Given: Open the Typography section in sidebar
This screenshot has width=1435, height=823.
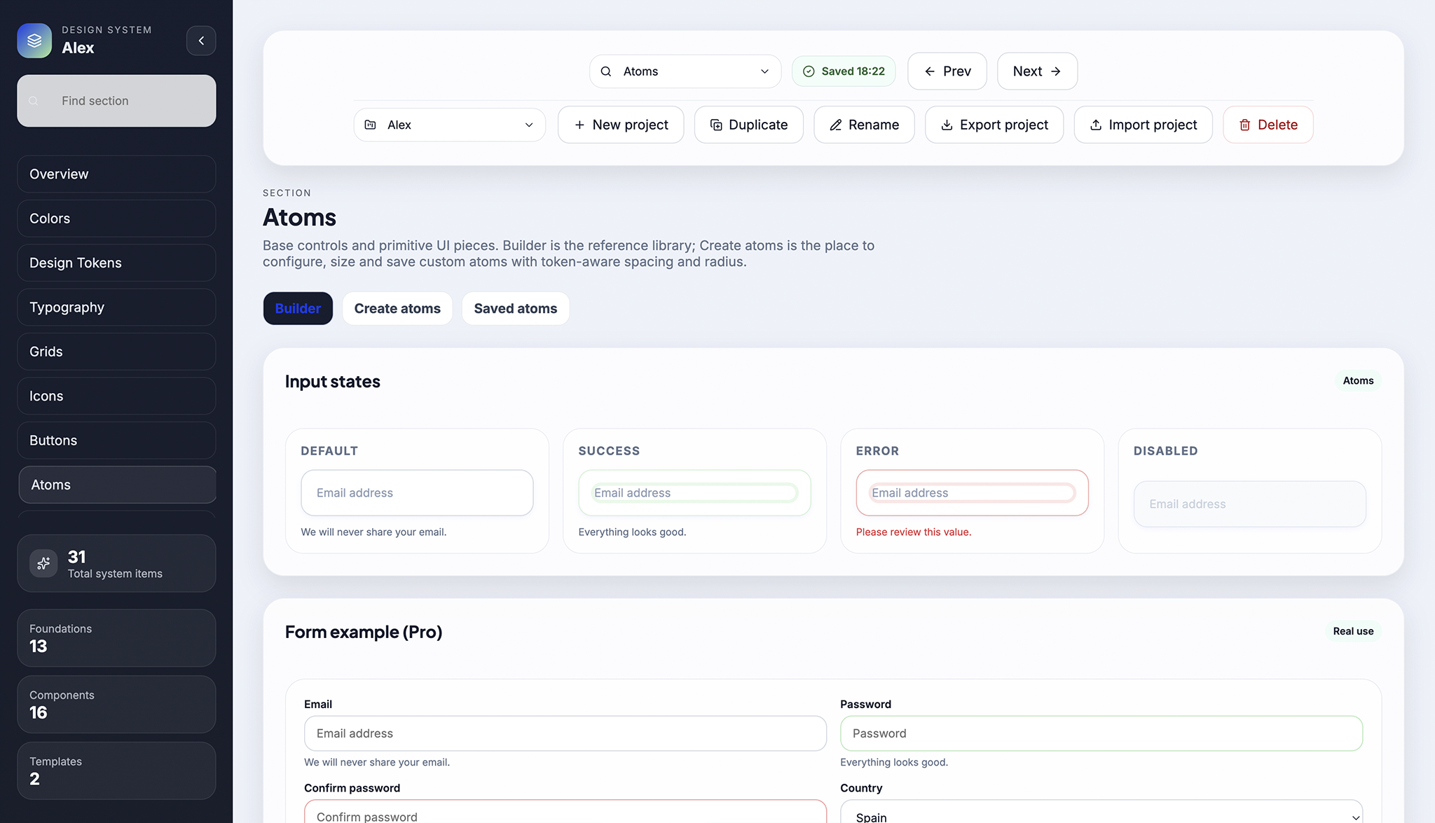Looking at the screenshot, I should (116, 307).
